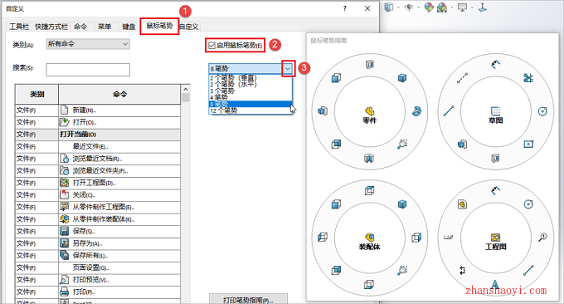The image size is (564, 304).
Task: Select the rebuild arrows icon in 工程图 wheel
Action: coord(463,270)
